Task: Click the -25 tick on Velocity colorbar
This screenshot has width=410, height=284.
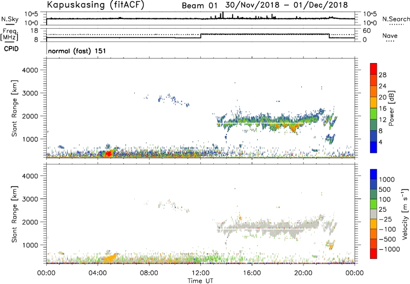Action: tap(385, 219)
